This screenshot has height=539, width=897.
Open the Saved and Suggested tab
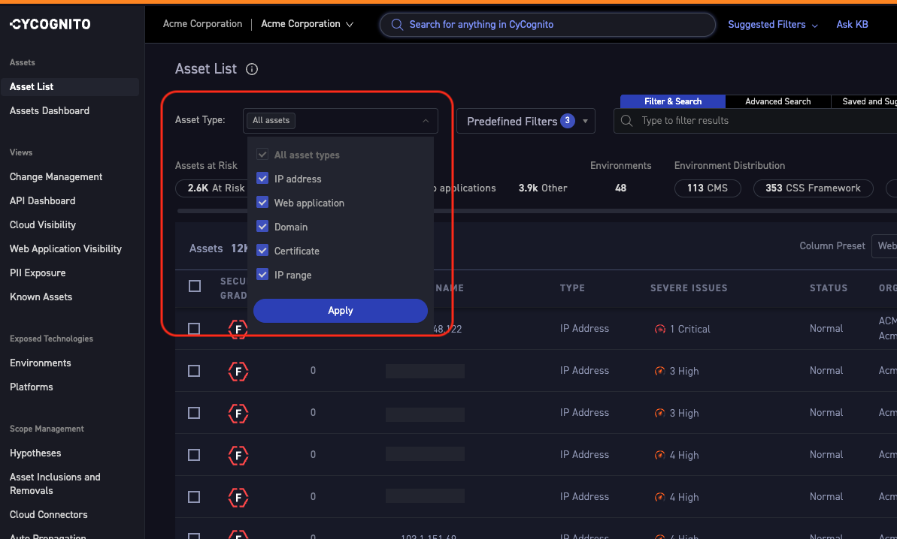coord(864,101)
